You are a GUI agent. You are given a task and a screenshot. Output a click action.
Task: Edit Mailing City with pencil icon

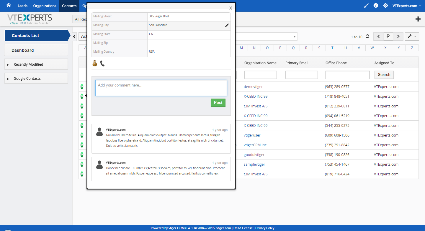click(227, 25)
